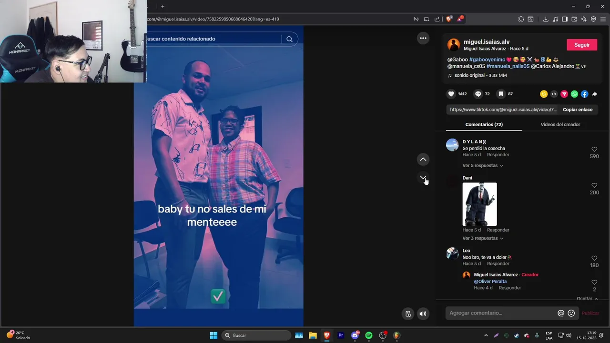Switch to the 'Comentarios (72)' tab
610x343 pixels.
tap(484, 124)
